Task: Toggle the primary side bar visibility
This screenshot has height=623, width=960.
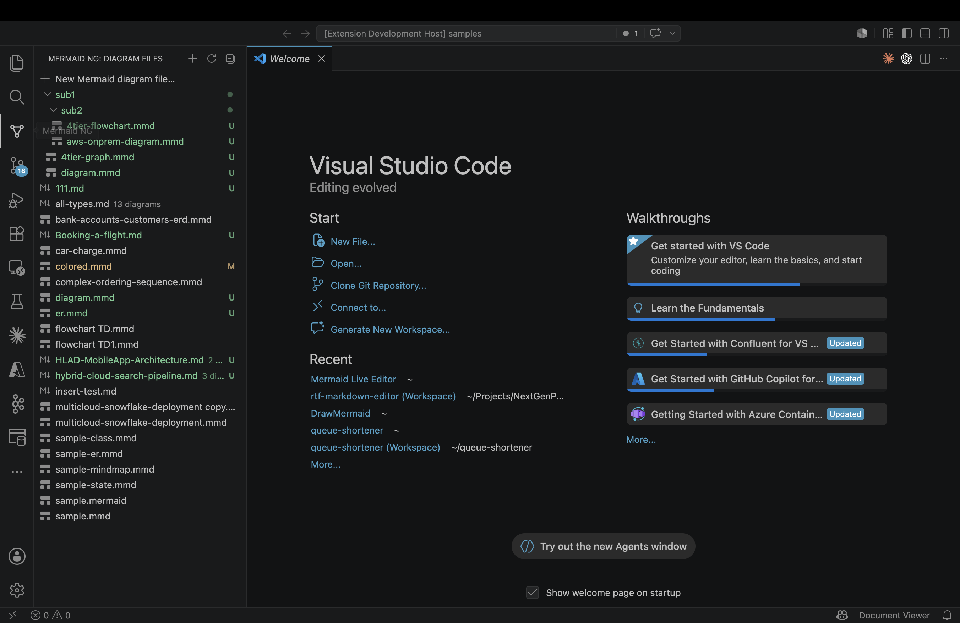Action: coord(906,33)
